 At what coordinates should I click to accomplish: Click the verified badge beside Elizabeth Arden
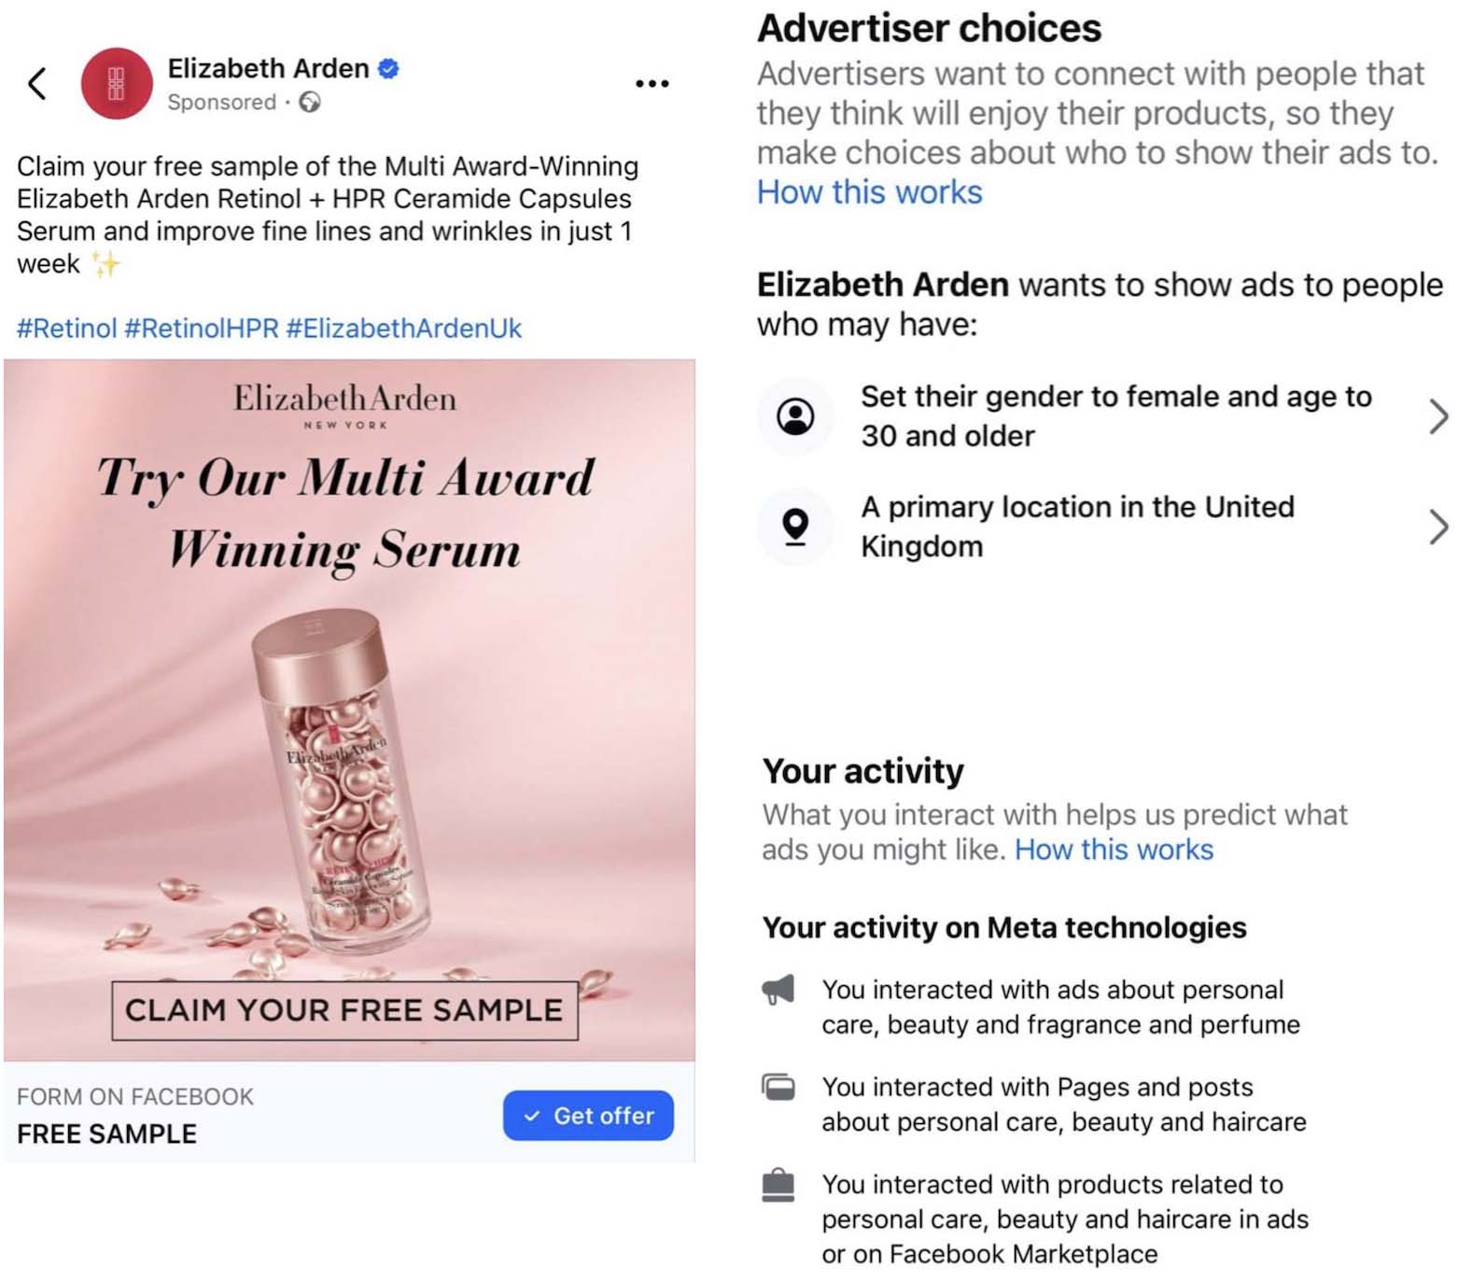tap(388, 68)
